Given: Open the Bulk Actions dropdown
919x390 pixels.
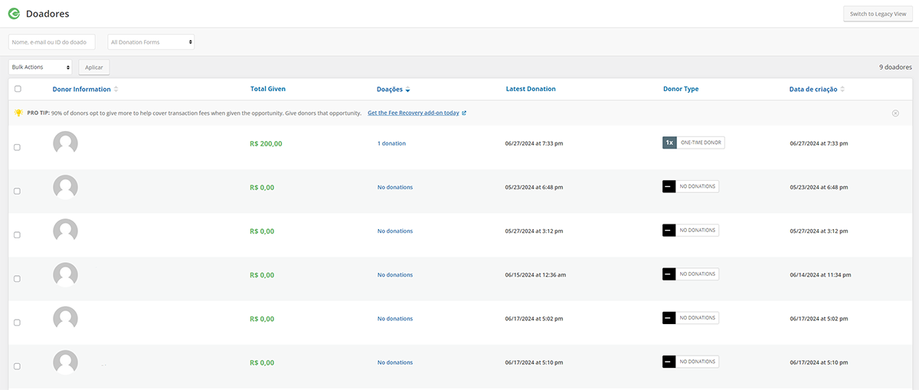Looking at the screenshot, I should [x=41, y=67].
